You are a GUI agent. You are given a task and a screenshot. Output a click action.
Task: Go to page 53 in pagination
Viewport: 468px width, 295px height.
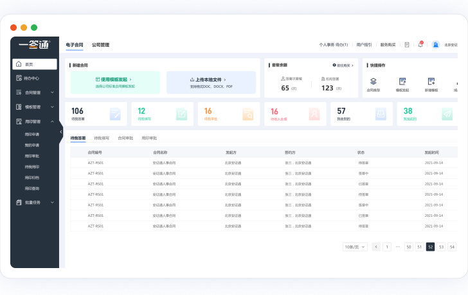tap(441, 247)
